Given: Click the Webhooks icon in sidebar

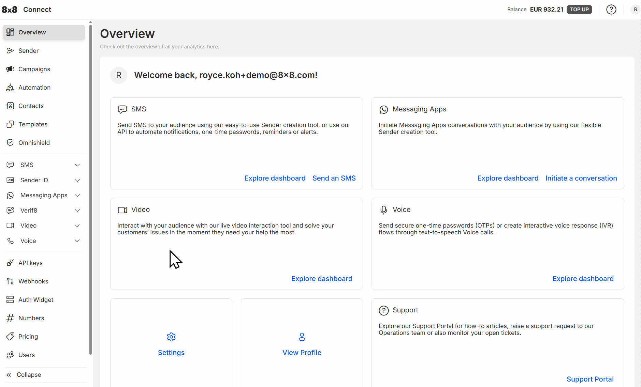Looking at the screenshot, I should (x=10, y=281).
